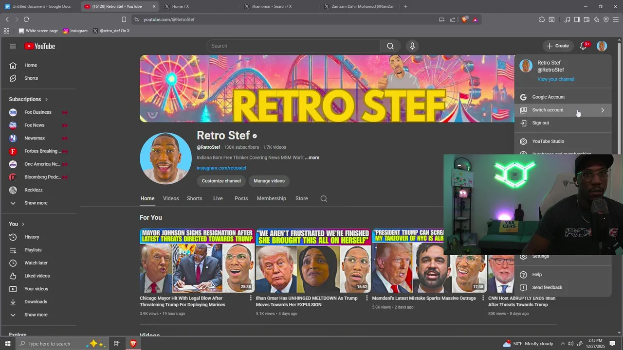The width and height of the screenshot is (623, 350).
Task: Open Shorts in the left sidebar
Action: point(39,78)
